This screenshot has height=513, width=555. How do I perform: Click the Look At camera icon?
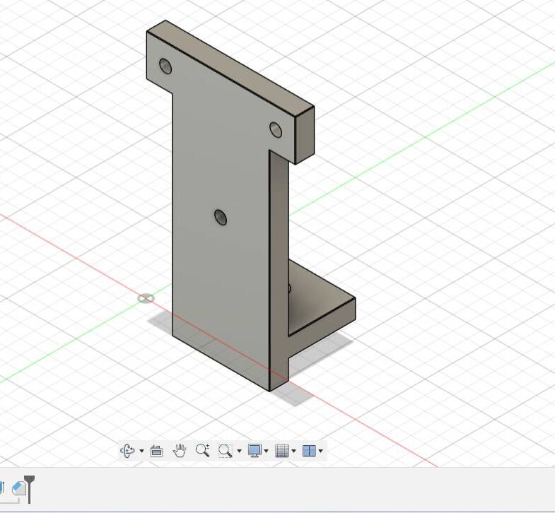(x=157, y=451)
